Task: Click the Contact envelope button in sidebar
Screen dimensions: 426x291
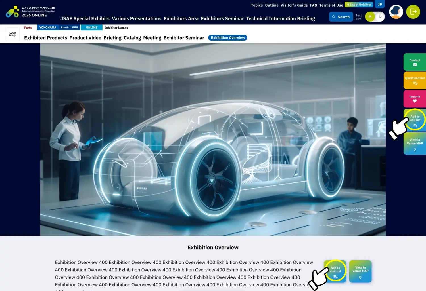Action: pos(415,62)
